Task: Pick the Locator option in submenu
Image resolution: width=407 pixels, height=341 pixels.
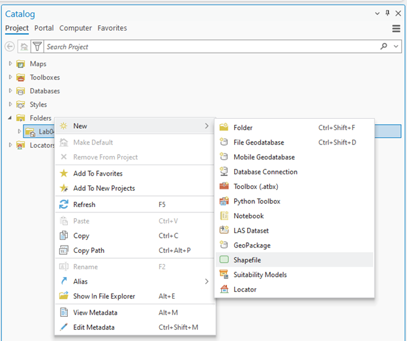Action: click(245, 289)
